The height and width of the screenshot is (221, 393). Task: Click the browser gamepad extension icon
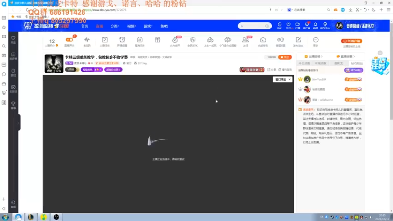336,10
